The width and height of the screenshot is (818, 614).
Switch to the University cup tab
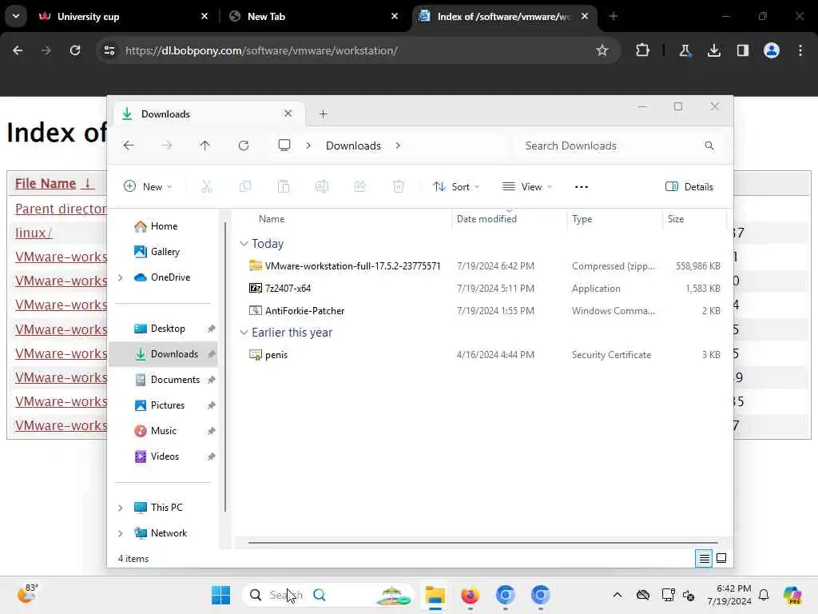click(x=123, y=17)
